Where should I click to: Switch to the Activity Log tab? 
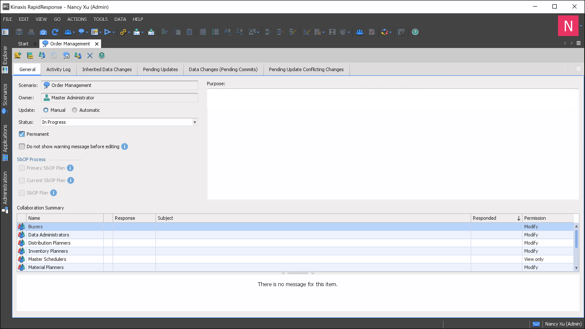point(58,69)
